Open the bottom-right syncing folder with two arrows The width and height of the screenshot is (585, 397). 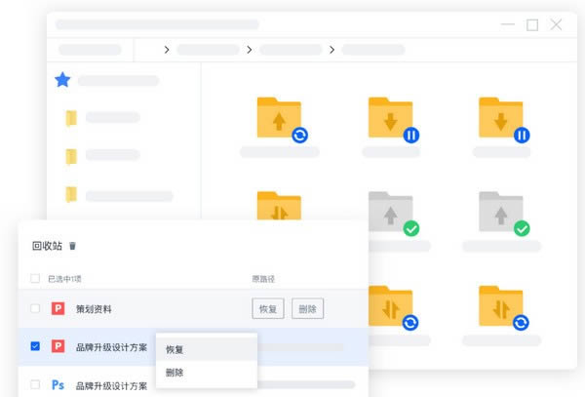point(501,303)
